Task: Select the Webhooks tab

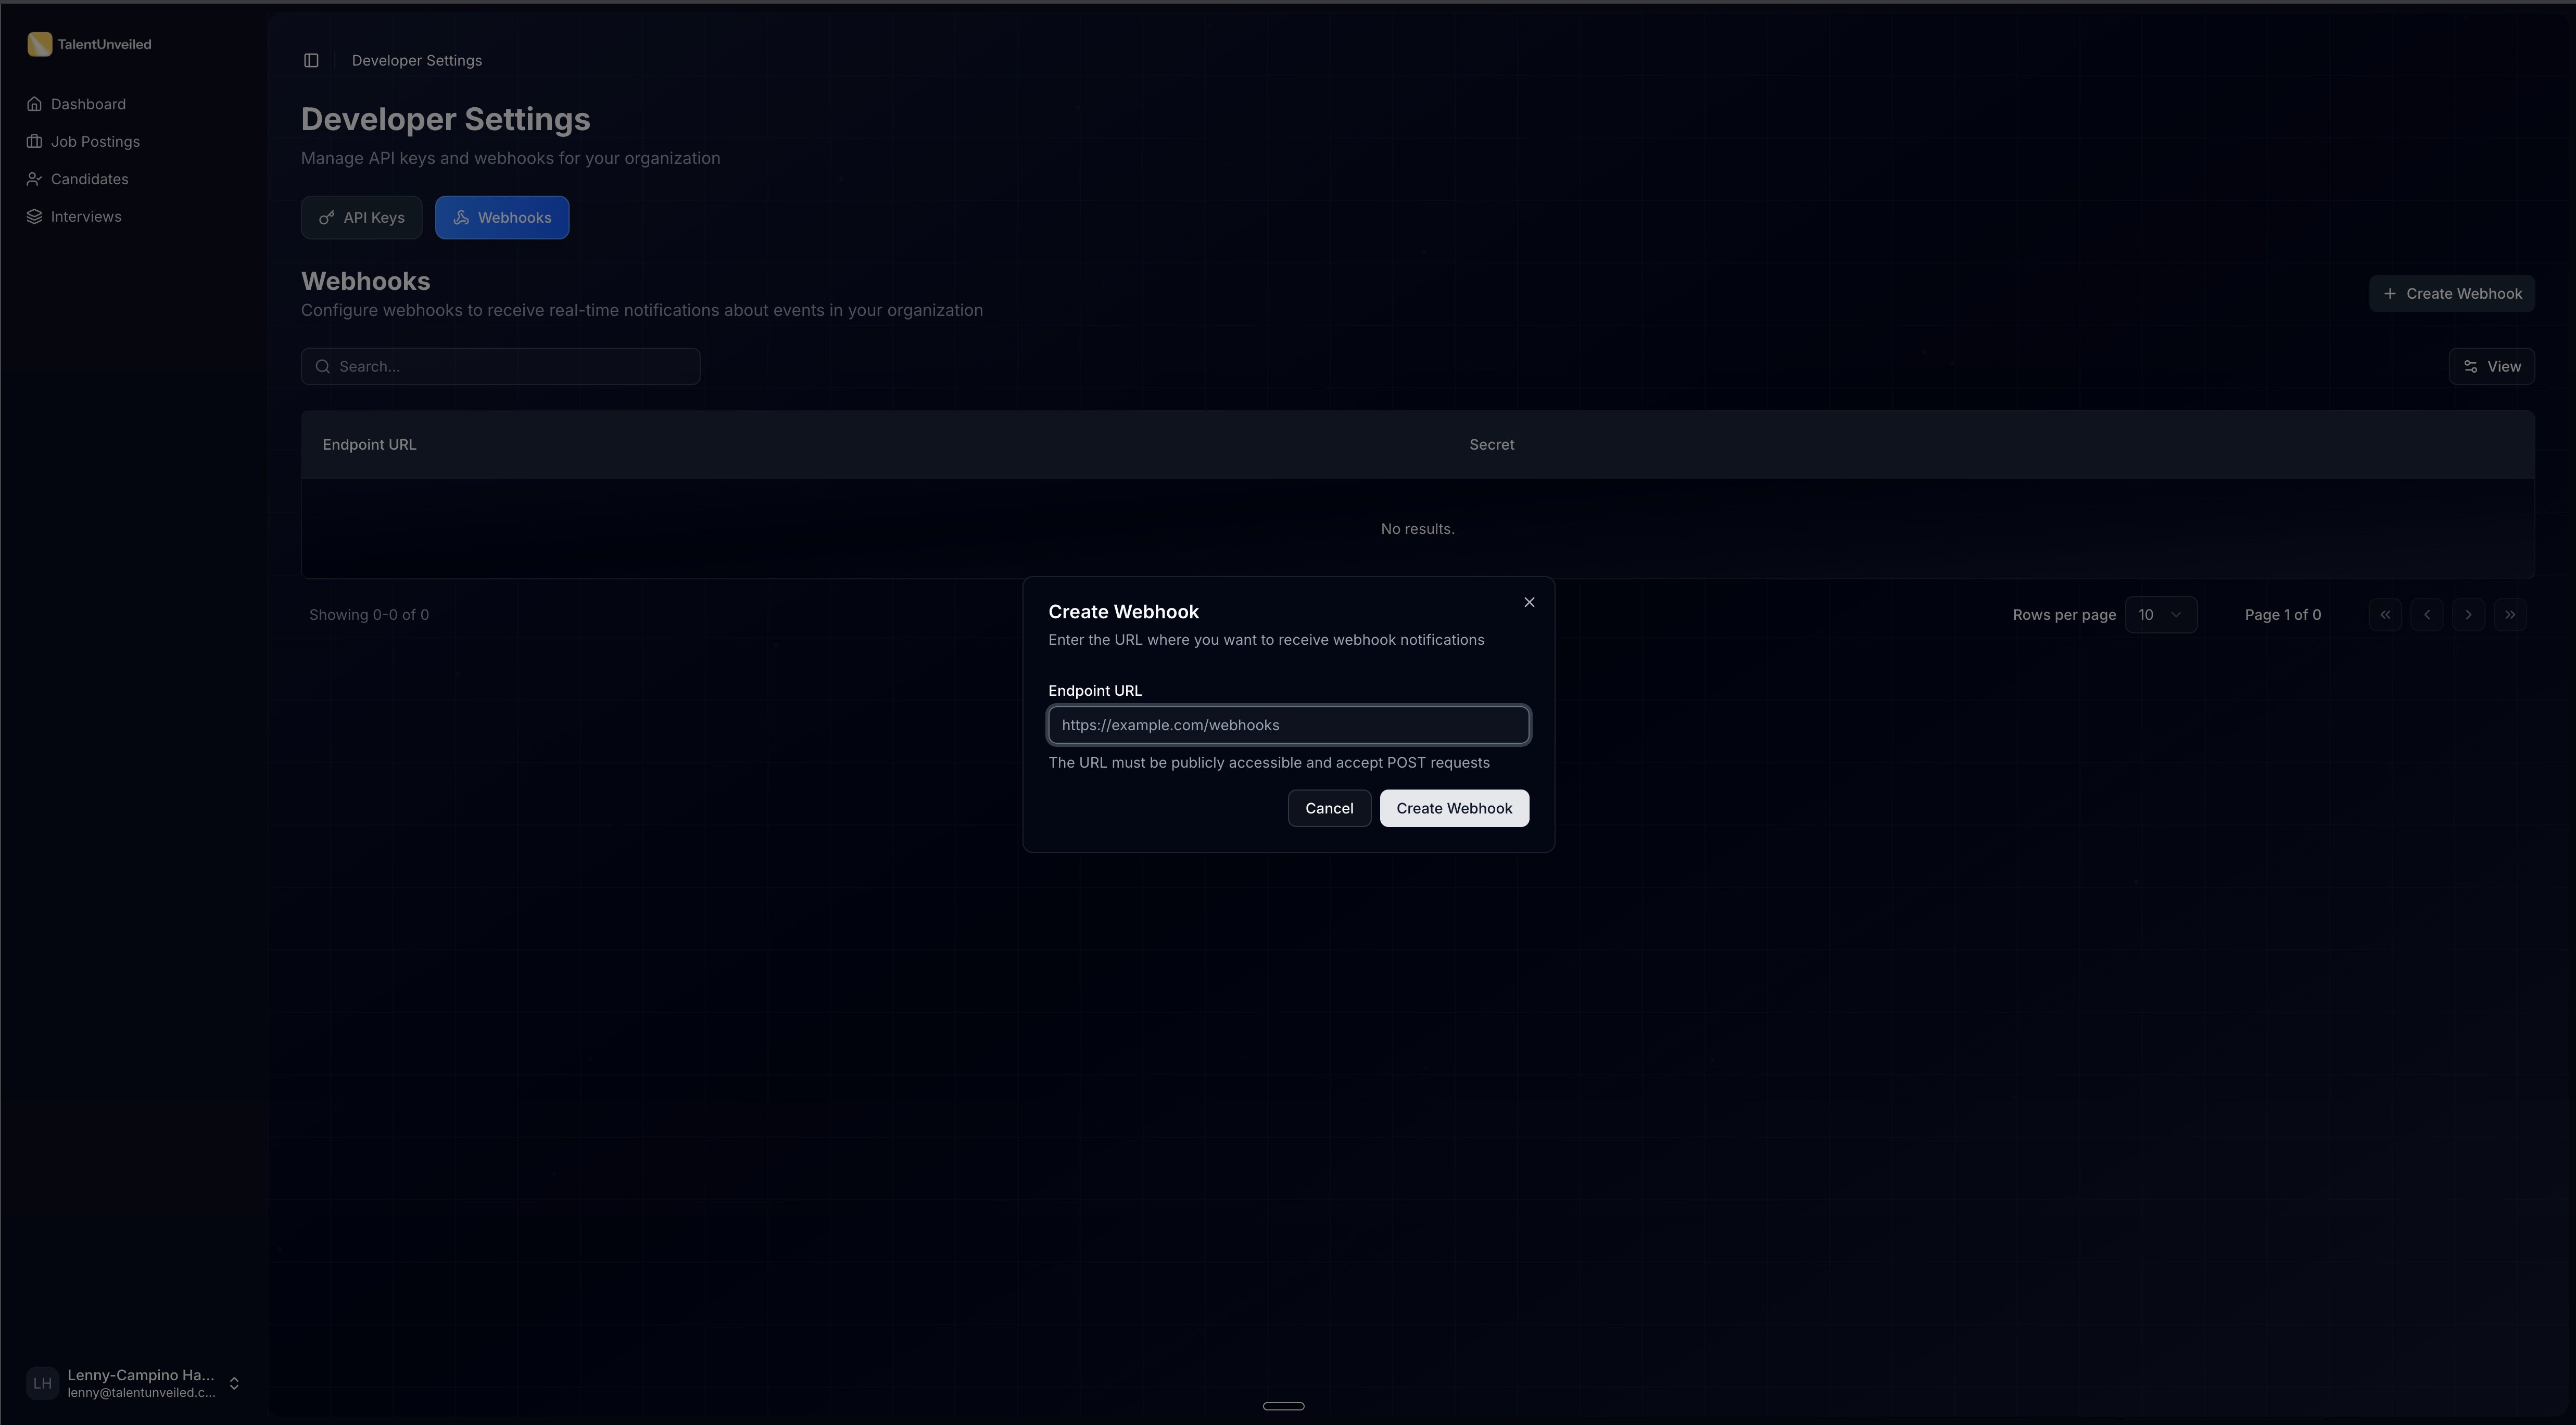Action: click(502, 218)
